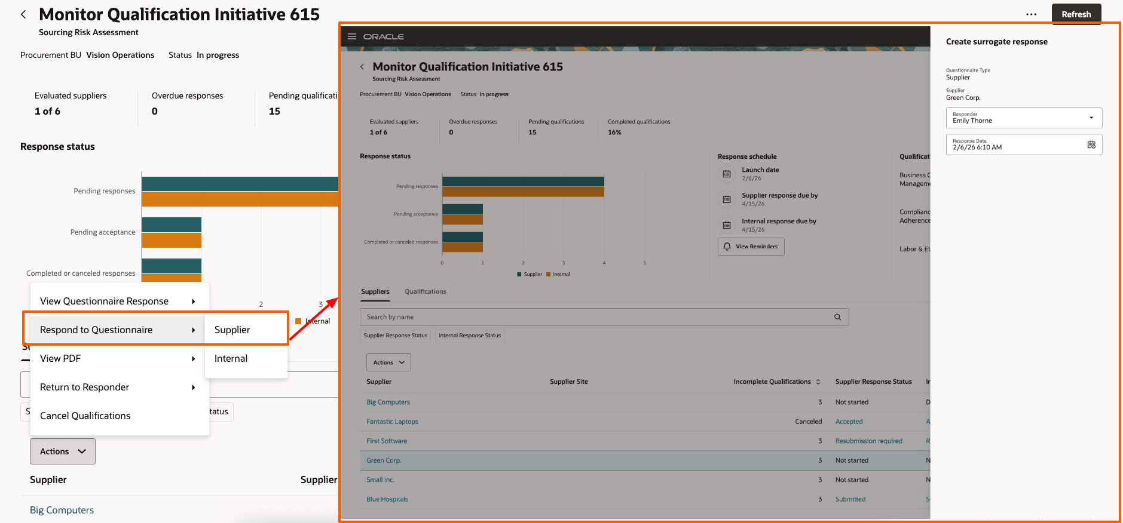Image resolution: width=1123 pixels, height=523 pixels.
Task: Open Big Computers link in the table
Action: click(388, 402)
